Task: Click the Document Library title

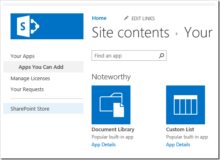Action: pos(113,130)
